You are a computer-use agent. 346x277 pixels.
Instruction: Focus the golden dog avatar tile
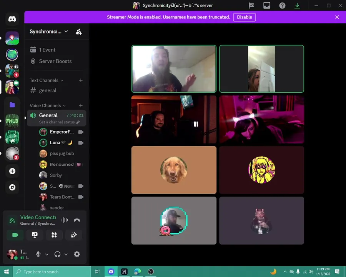point(174,170)
